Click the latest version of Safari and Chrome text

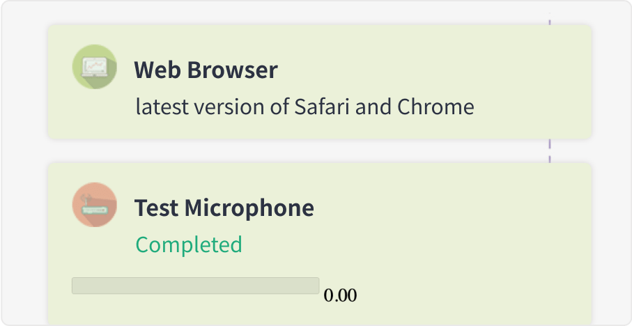coord(305,107)
